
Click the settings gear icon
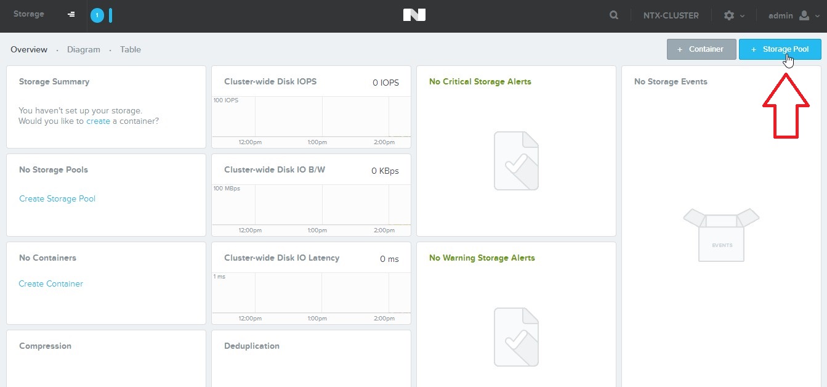coord(729,15)
